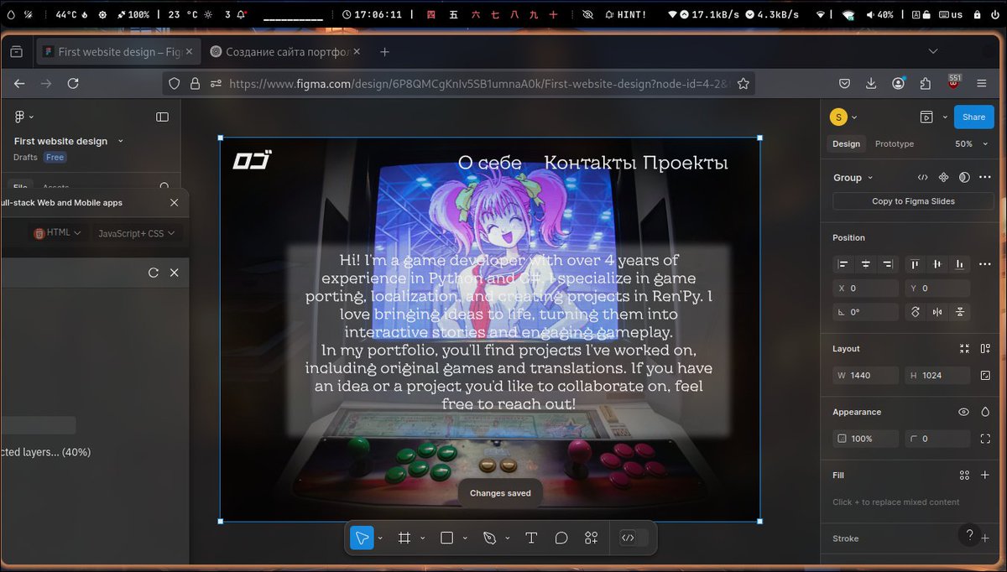Click the Present play icon
This screenshot has height=572, width=1007.
pos(926,117)
